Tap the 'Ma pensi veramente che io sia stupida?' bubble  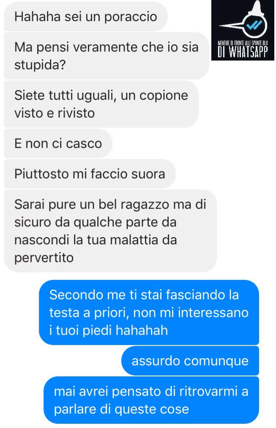[x=107, y=56]
